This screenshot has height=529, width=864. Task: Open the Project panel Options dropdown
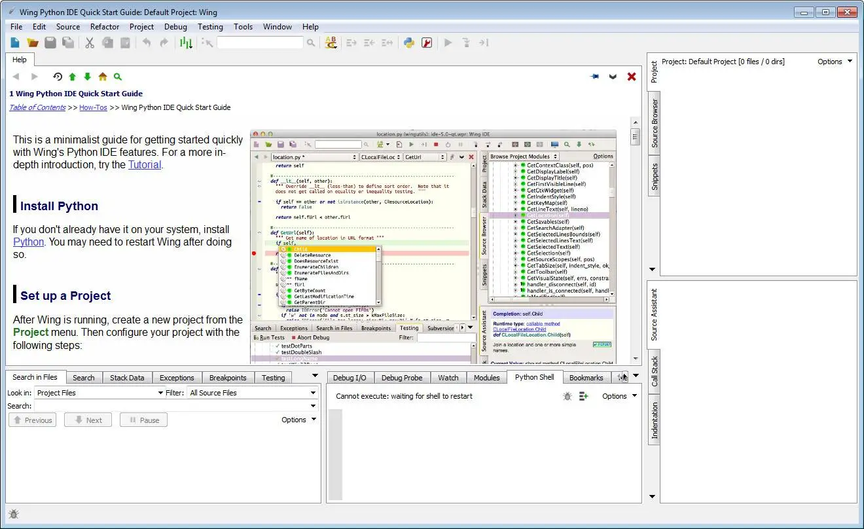(835, 62)
